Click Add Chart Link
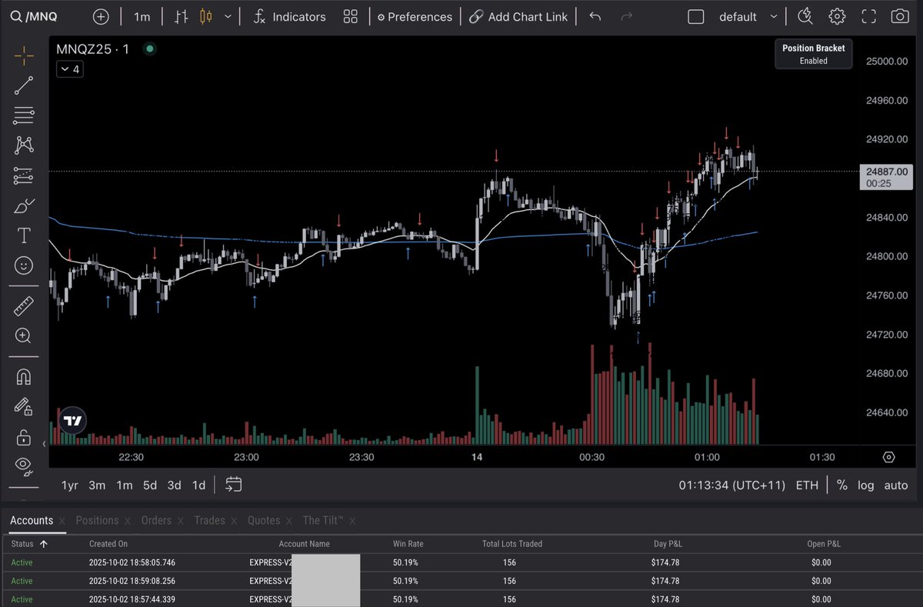The image size is (923, 607). click(518, 16)
